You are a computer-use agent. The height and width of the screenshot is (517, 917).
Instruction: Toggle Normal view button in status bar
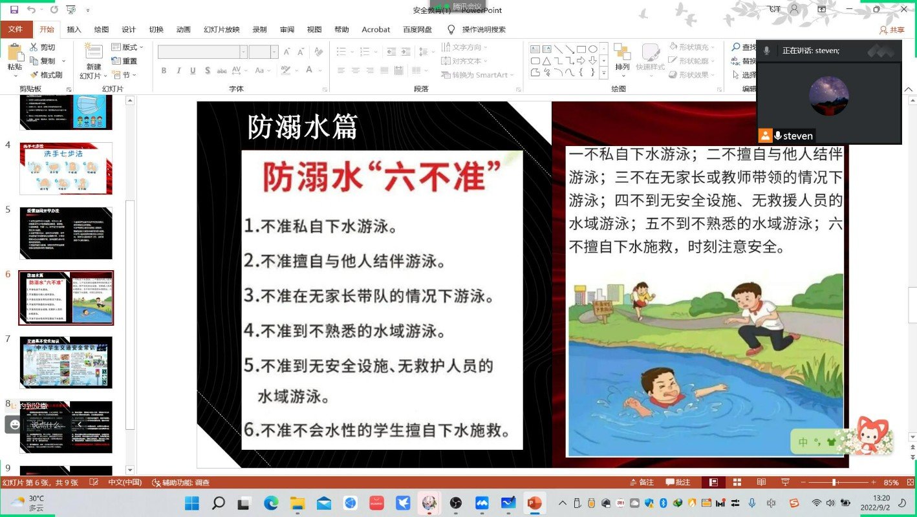[x=713, y=483]
